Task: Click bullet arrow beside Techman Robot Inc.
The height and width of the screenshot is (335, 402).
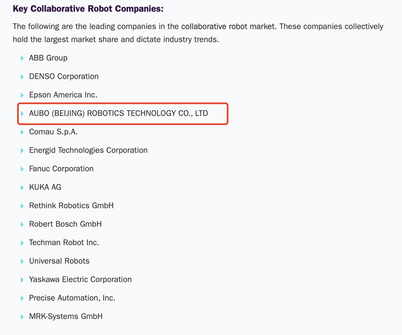Action: click(22, 243)
